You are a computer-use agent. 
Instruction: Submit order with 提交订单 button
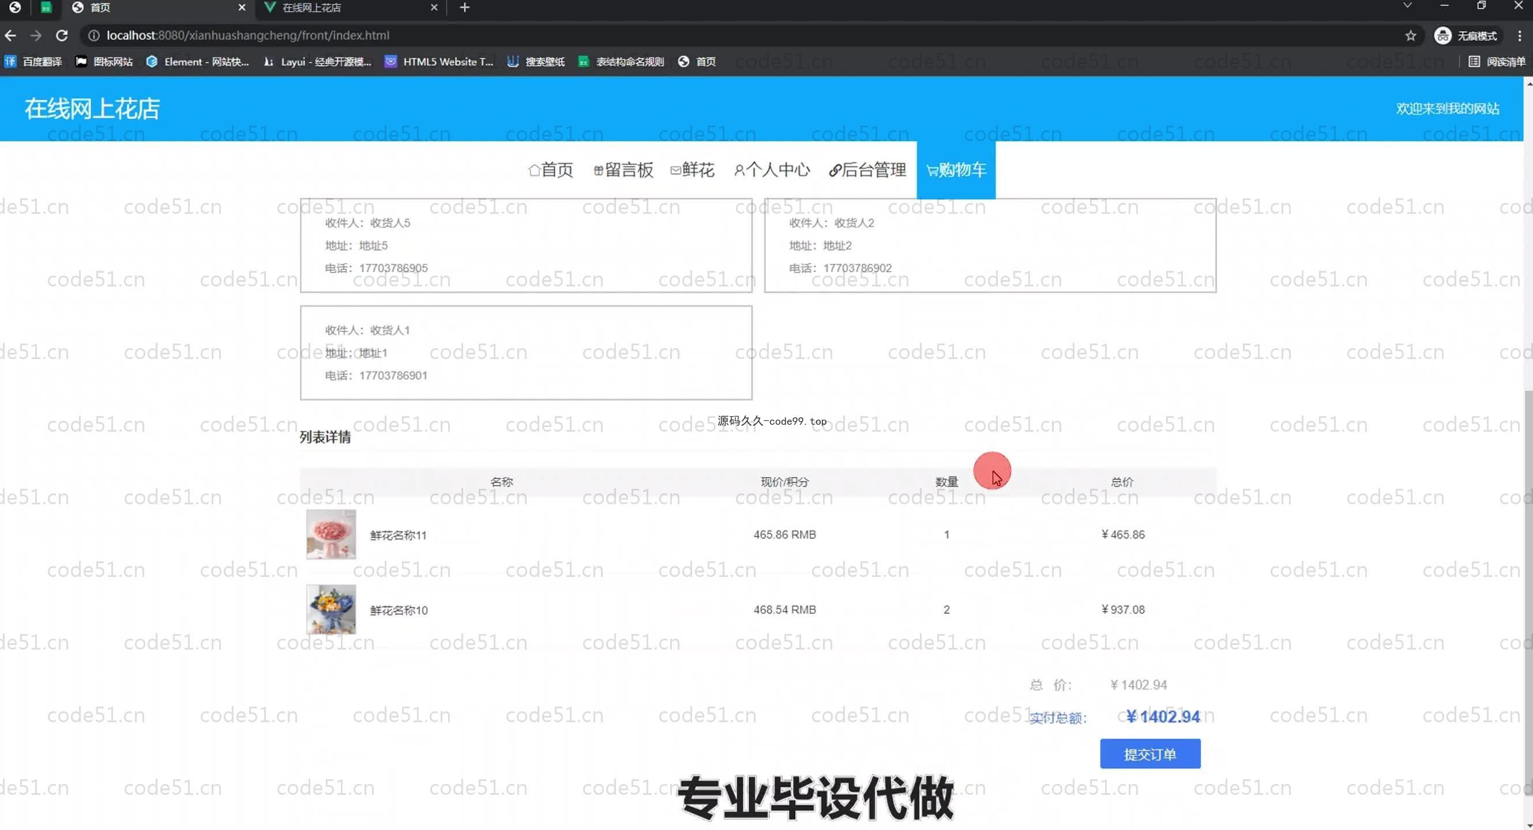[1151, 754]
